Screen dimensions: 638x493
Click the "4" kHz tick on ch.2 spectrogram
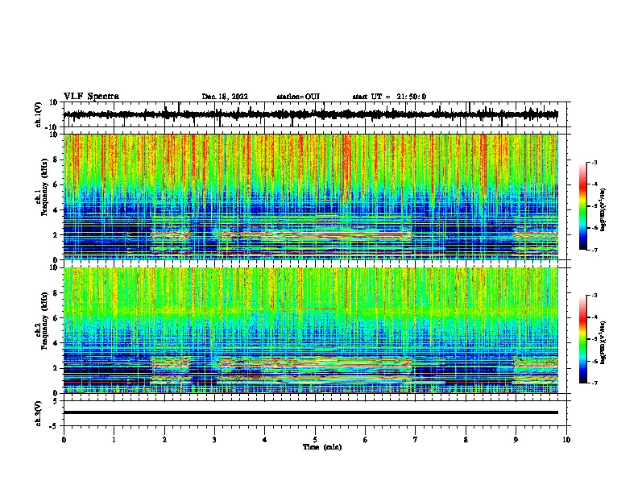click(x=56, y=343)
